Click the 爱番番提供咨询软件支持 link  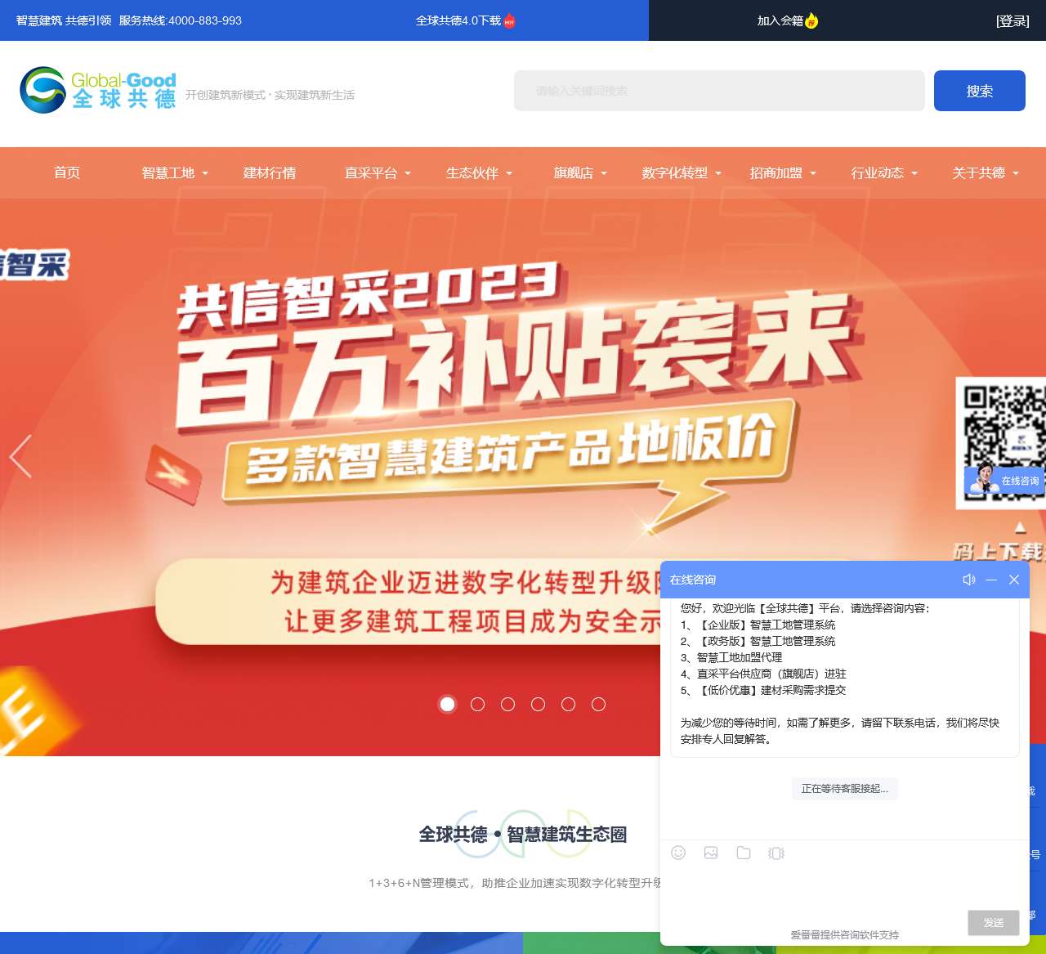(844, 934)
